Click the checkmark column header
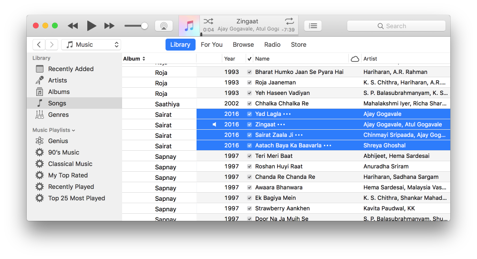The width and height of the screenshot is (477, 259). coord(249,59)
